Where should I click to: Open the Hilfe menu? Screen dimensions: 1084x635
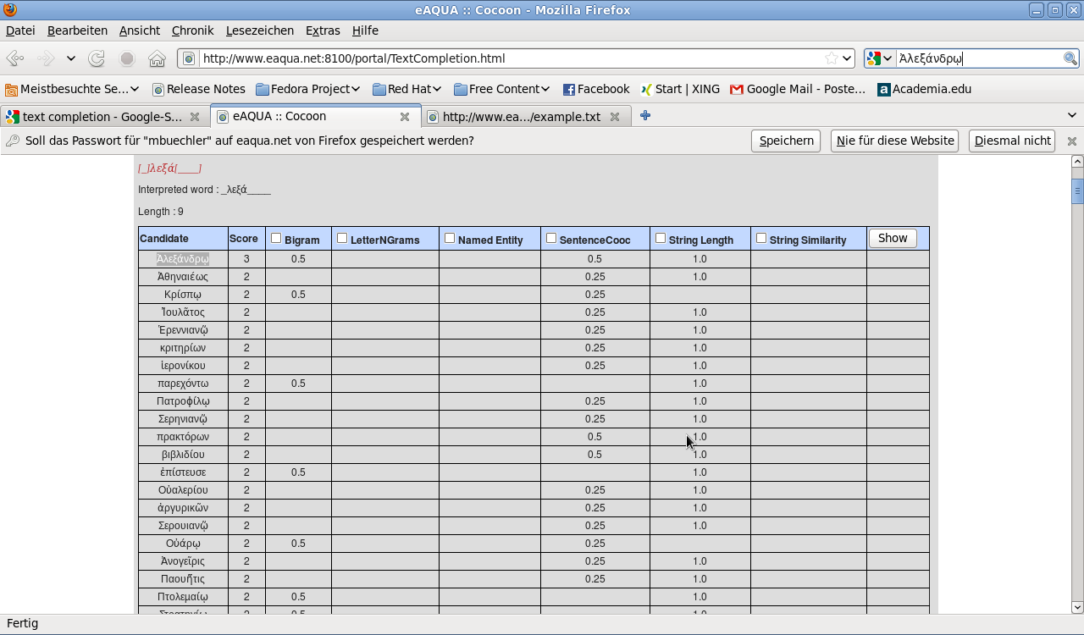[x=365, y=30]
